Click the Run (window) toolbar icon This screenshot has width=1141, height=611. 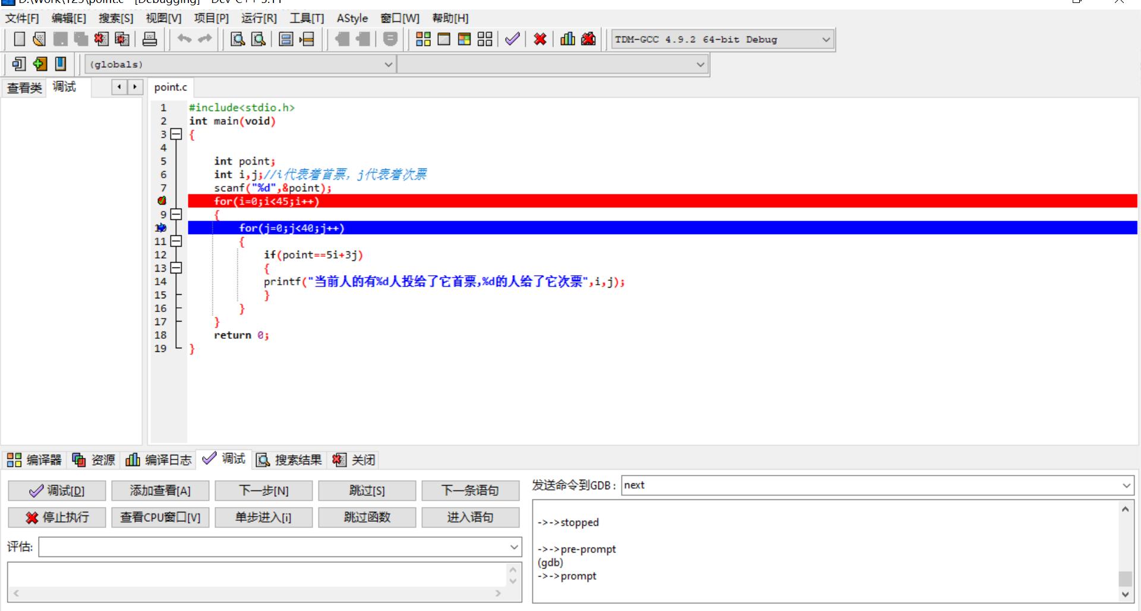444,39
